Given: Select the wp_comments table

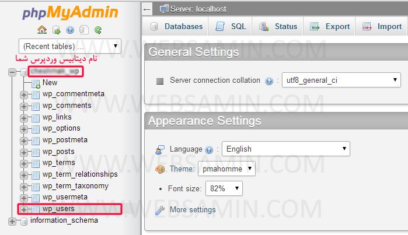Looking at the screenshot, I should (67, 106).
